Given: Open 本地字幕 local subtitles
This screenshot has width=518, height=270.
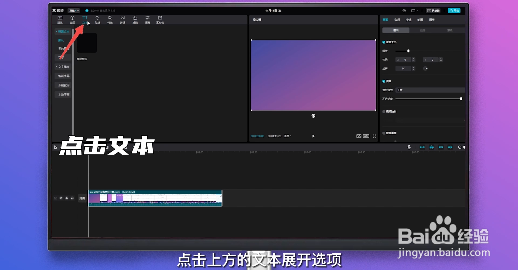Looking at the screenshot, I should [63, 94].
